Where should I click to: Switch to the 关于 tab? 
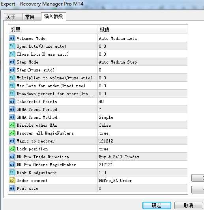13,17
